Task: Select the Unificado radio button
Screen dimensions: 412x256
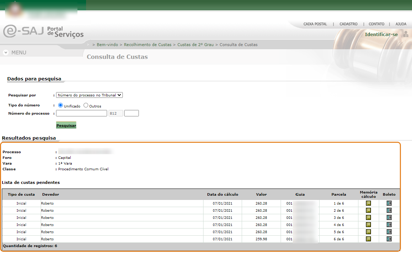Action: [60, 105]
